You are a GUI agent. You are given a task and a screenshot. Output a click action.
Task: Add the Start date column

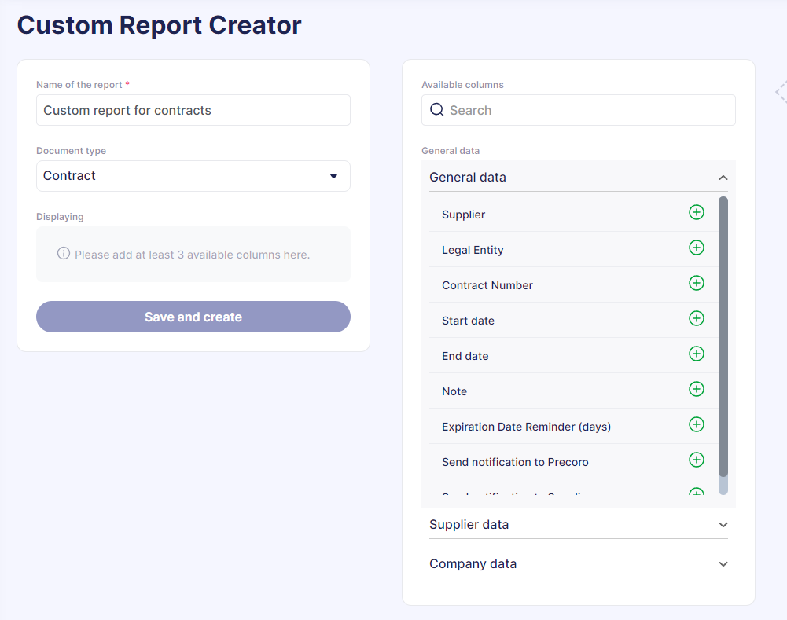(x=696, y=318)
